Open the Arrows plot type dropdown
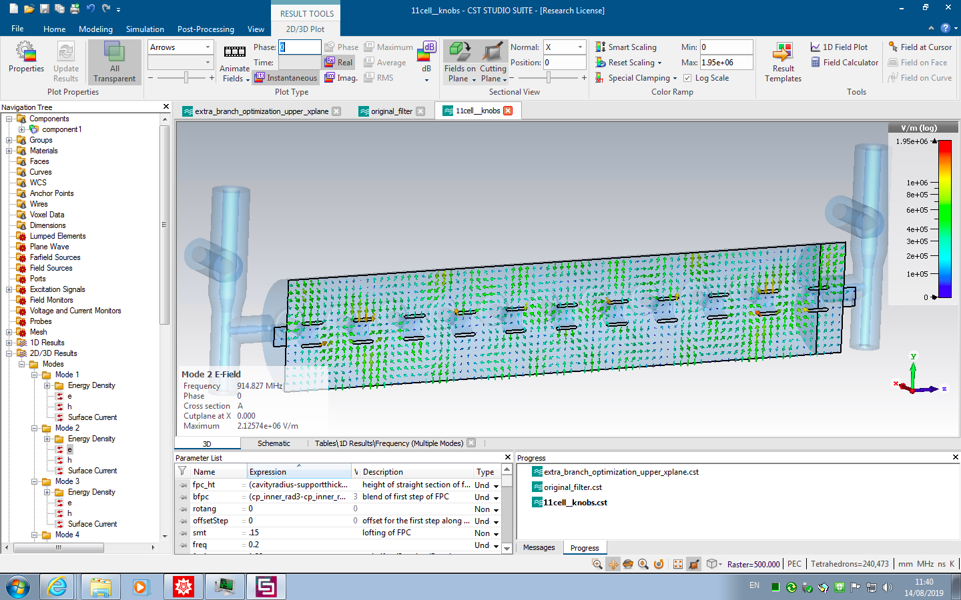Viewport: 961px width, 600px height. [208, 47]
